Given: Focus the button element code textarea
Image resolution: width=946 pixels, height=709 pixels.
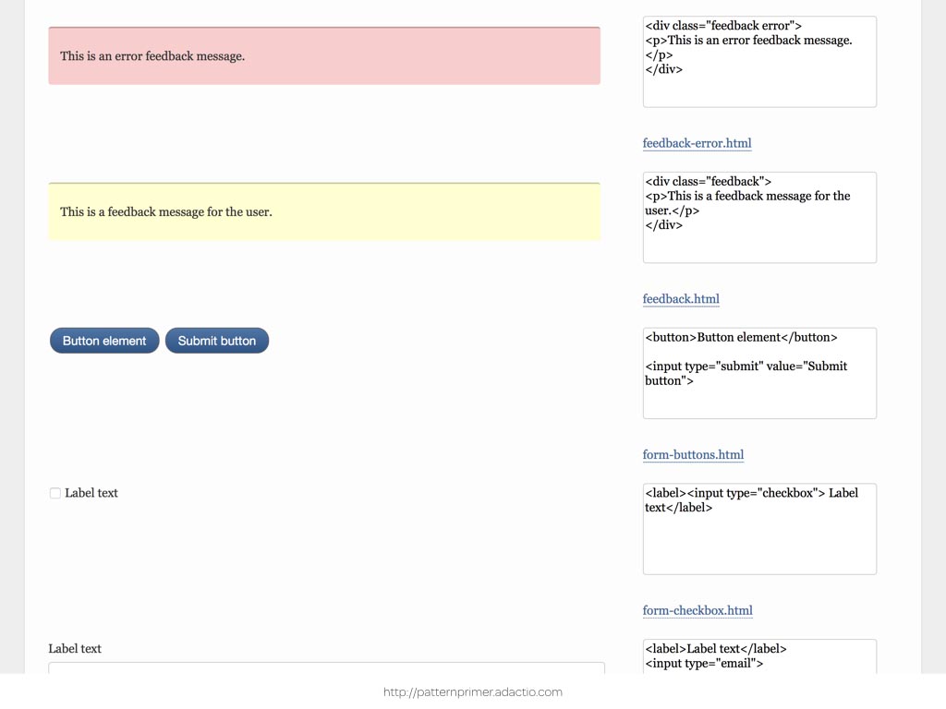Looking at the screenshot, I should click(759, 373).
